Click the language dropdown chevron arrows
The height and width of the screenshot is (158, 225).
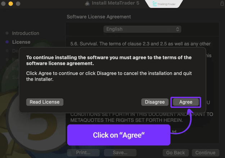point(177,29)
